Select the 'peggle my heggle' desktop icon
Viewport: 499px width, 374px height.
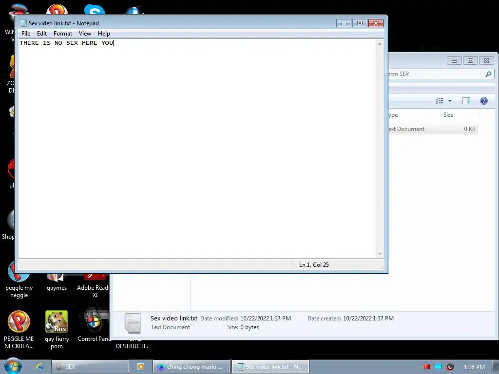[19, 280]
